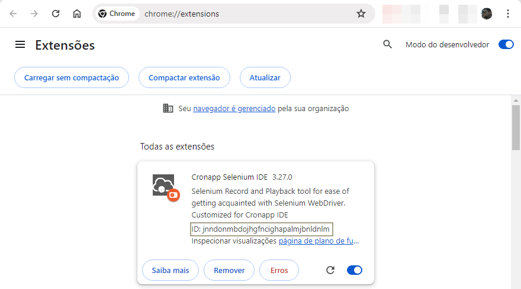Go to the Chrome home page
Screen dimensions: 521x289
click(x=77, y=14)
